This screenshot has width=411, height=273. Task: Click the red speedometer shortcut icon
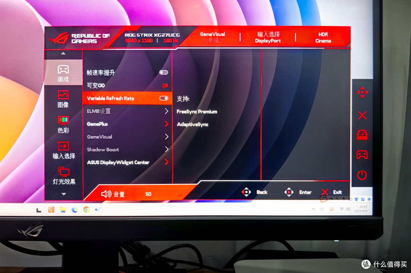click(x=362, y=134)
